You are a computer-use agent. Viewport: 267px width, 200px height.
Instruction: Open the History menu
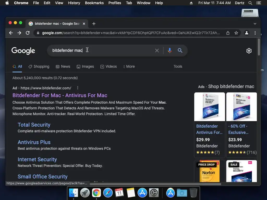click(x=74, y=3)
